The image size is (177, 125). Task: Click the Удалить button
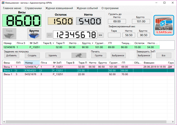(x=53, y=55)
